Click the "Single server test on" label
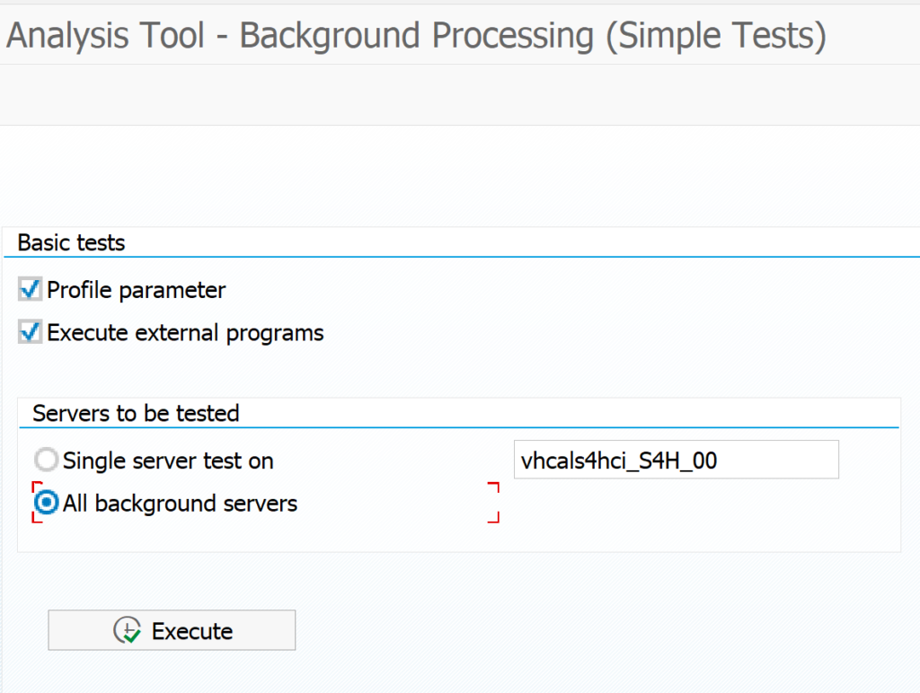920x693 pixels. 168,461
